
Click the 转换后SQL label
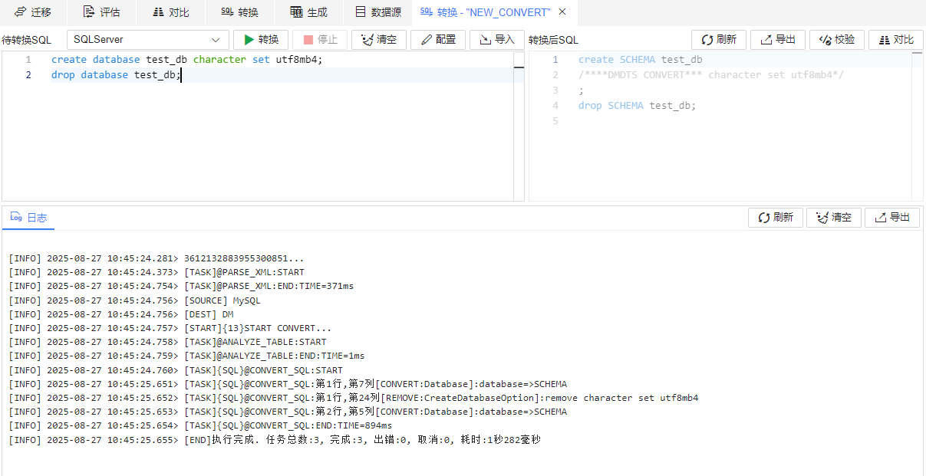[x=554, y=40]
